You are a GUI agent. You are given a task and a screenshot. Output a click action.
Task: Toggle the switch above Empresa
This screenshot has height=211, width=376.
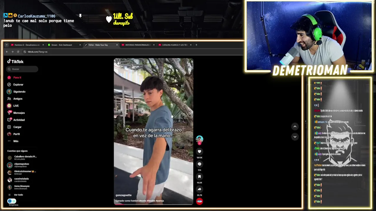click(x=12, y=201)
